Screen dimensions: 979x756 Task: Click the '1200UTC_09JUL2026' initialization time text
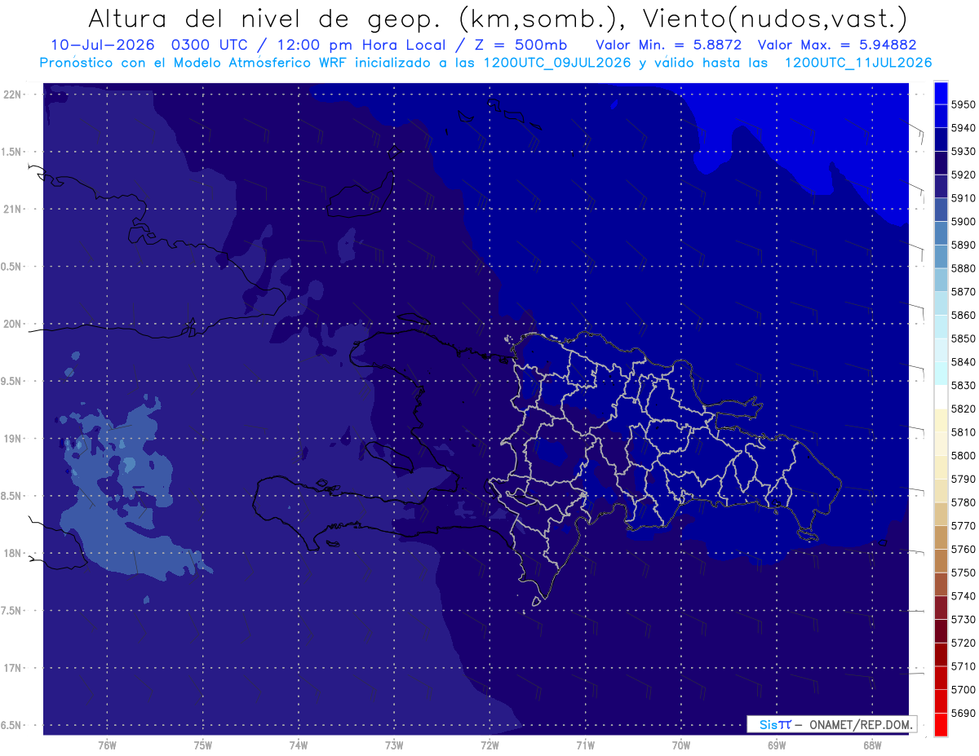pyautogui.click(x=553, y=63)
